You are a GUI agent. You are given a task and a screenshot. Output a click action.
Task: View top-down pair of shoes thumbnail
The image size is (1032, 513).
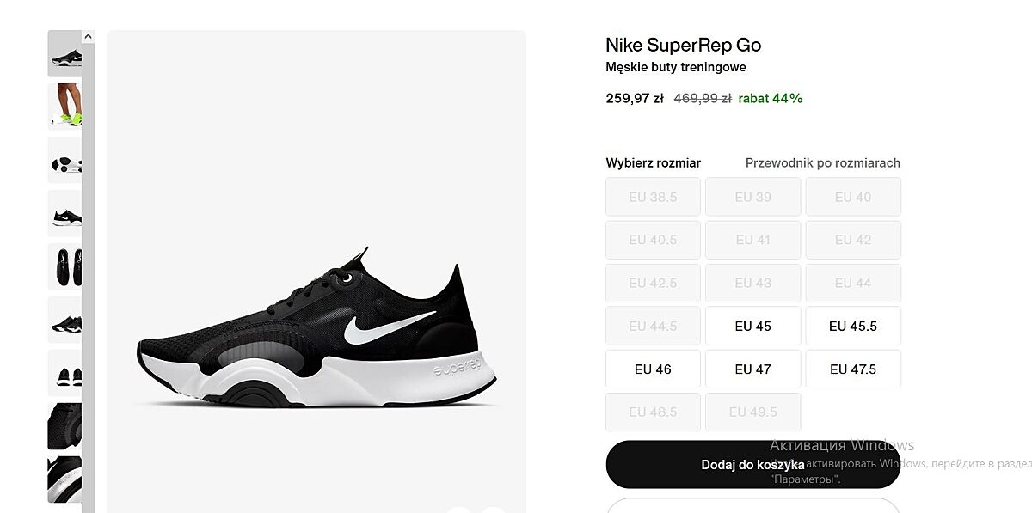point(64,266)
